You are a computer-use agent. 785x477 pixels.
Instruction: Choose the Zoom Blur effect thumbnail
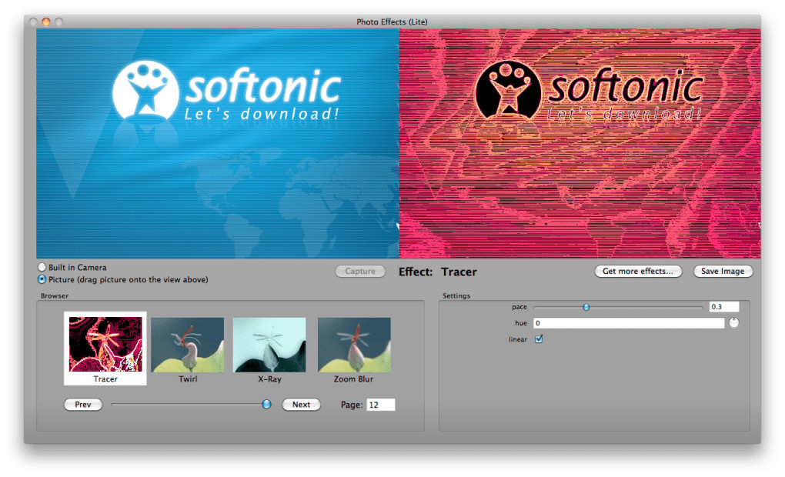(354, 345)
